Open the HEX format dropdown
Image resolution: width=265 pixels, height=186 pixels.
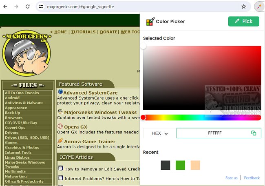click(160, 133)
